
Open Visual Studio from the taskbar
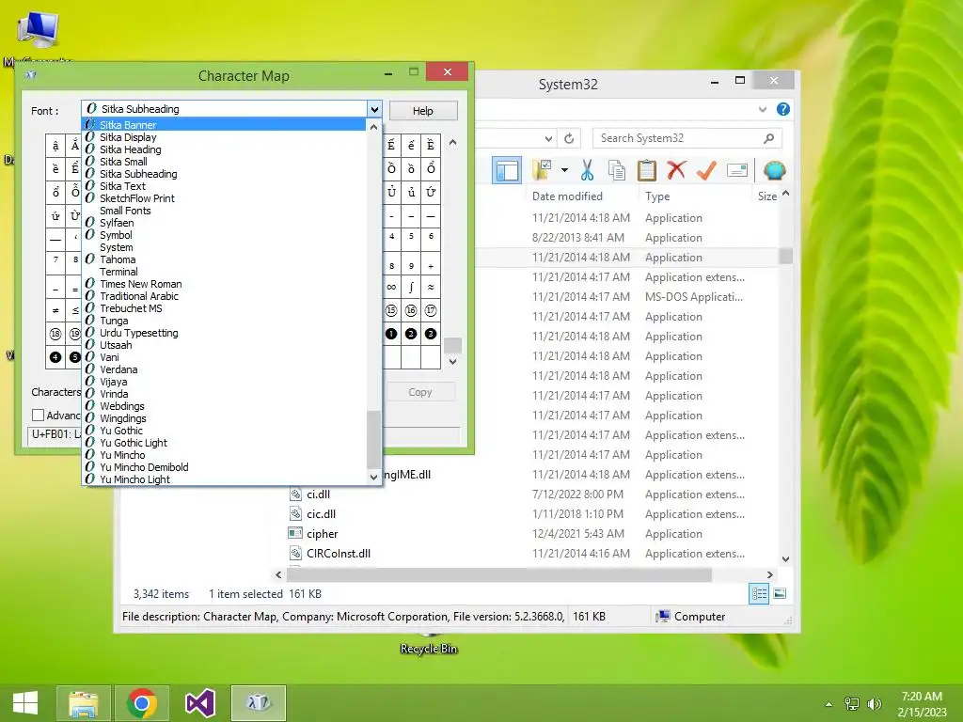[x=200, y=703]
